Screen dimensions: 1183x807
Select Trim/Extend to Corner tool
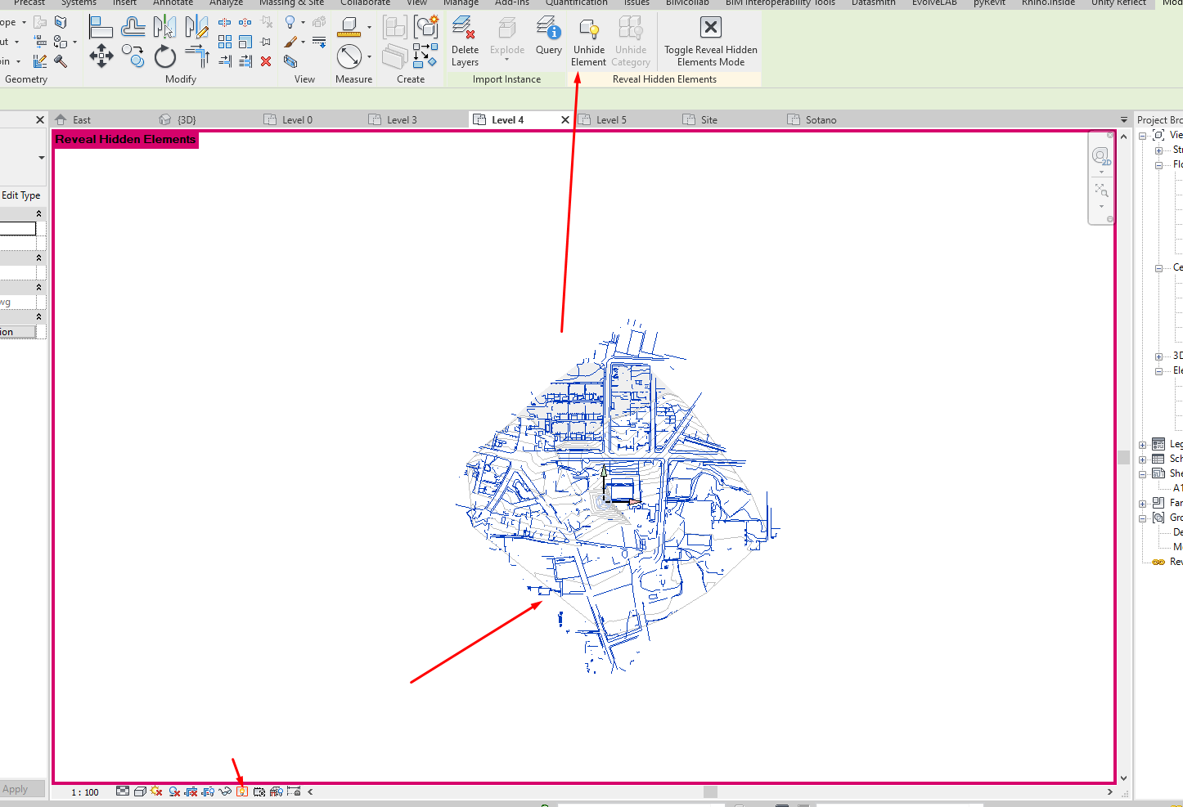click(x=197, y=56)
